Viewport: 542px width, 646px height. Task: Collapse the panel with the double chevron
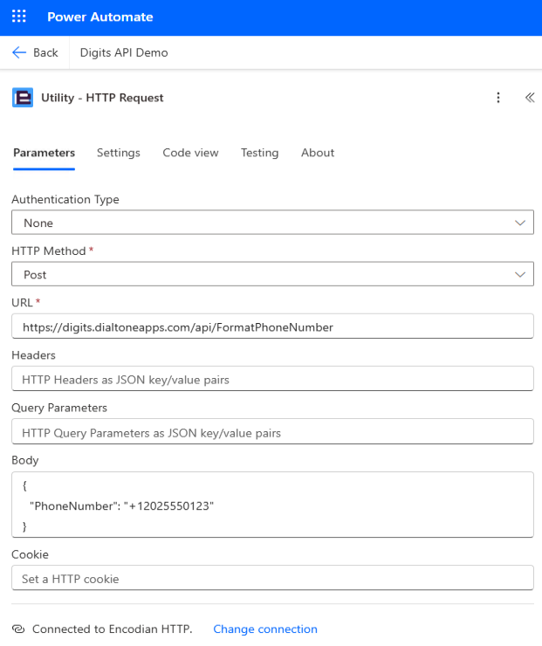pos(530,98)
